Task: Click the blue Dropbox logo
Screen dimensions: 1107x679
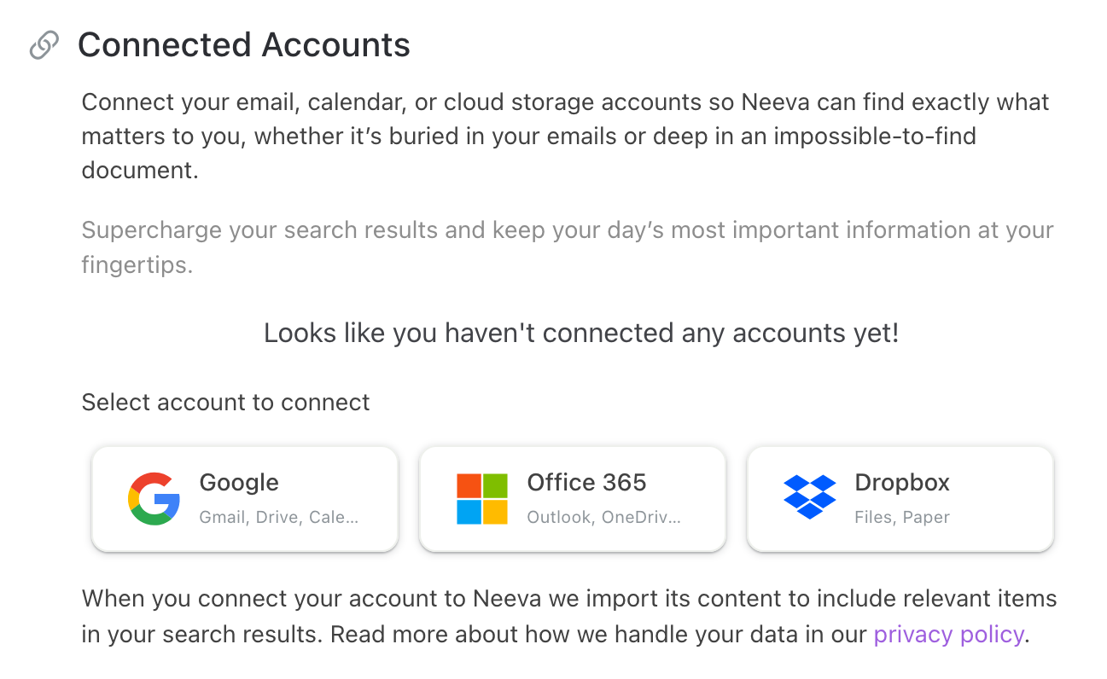Action: [x=810, y=497]
